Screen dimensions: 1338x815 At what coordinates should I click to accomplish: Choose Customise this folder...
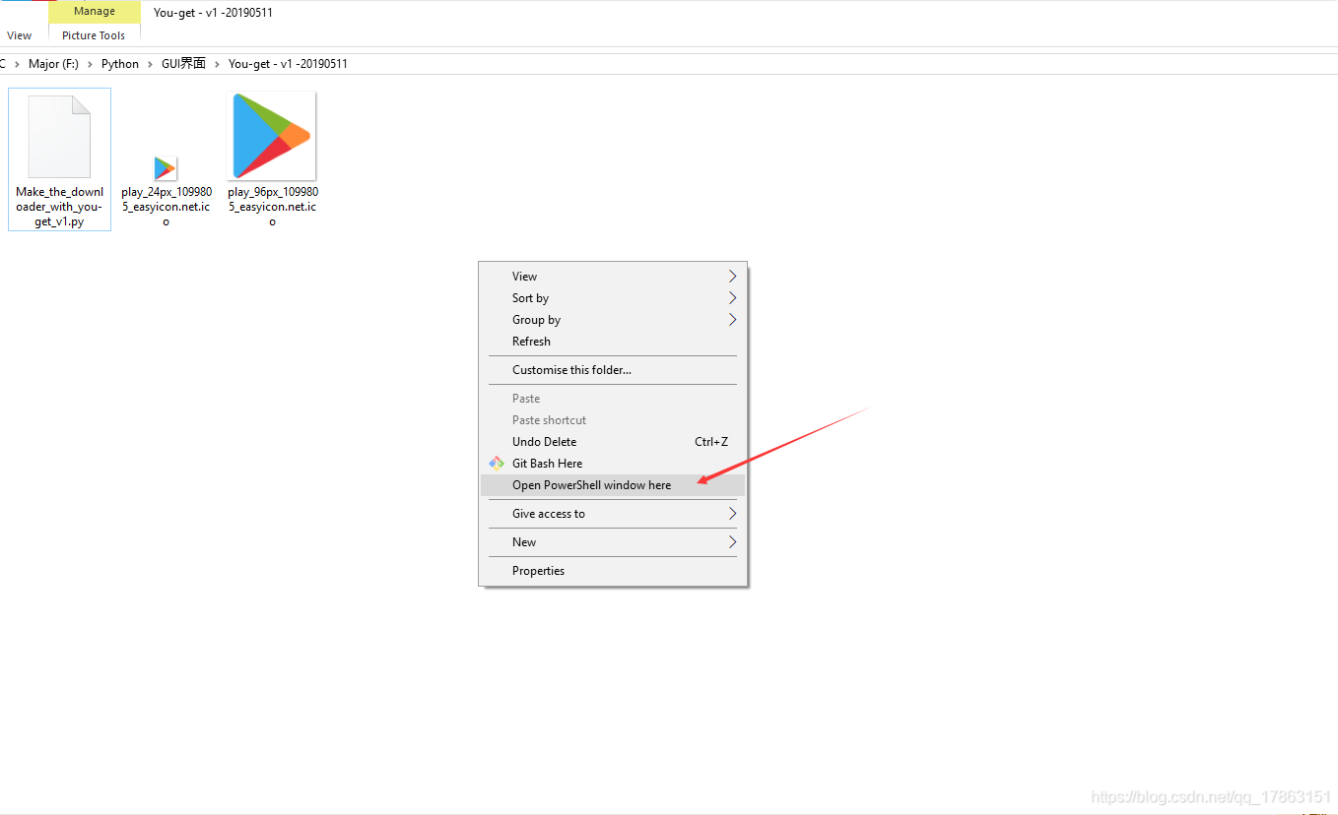pos(613,370)
